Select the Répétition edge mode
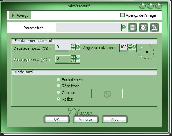The height and width of the screenshot is (136, 172). coord(59,86)
